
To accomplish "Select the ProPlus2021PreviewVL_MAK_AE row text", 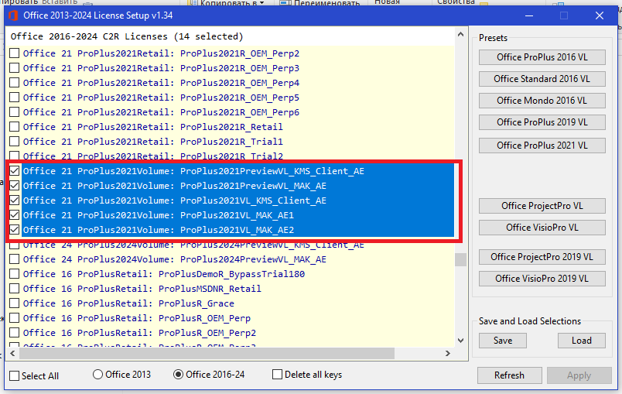I will click(x=175, y=186).
